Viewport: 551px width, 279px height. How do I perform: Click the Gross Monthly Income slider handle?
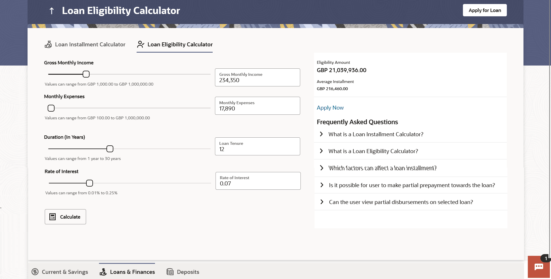tap(86, 74)
